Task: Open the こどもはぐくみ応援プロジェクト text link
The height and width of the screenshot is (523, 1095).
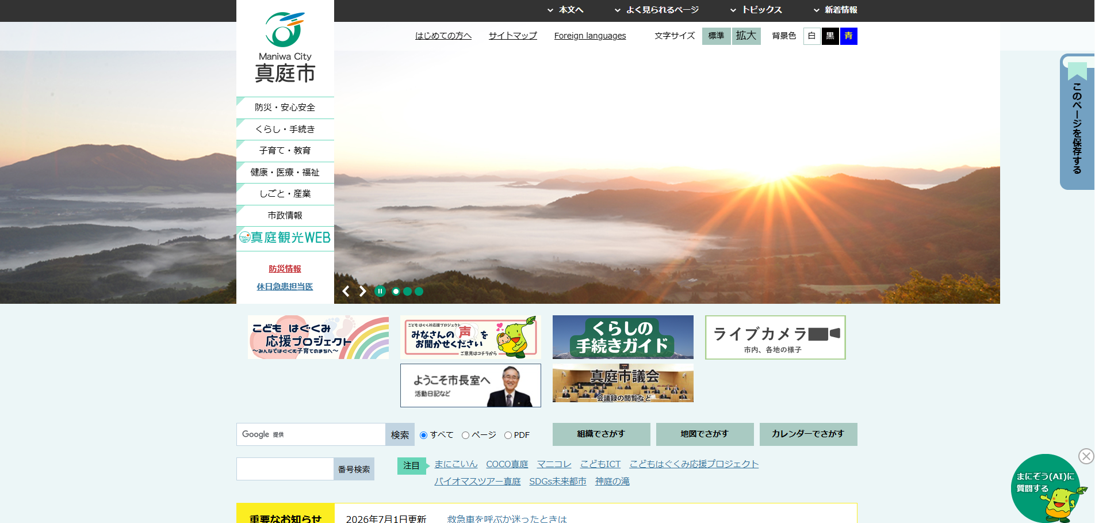Action: [x=694, y=464]
